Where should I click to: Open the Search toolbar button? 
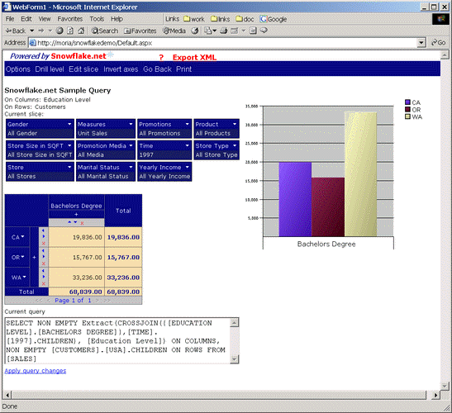click(x=105, y=31)
